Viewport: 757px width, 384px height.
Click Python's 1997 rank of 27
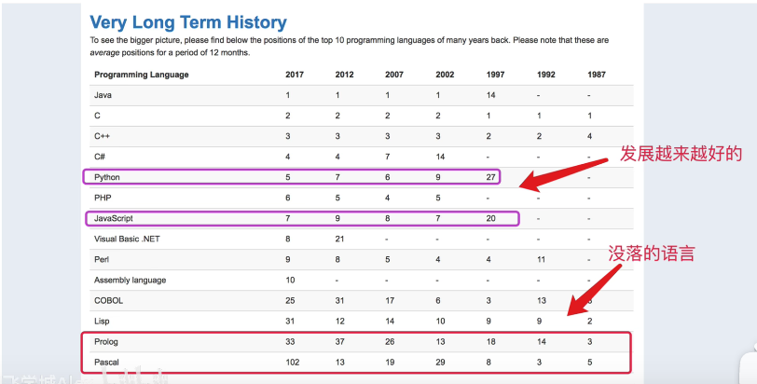click(x=490, y=177)
